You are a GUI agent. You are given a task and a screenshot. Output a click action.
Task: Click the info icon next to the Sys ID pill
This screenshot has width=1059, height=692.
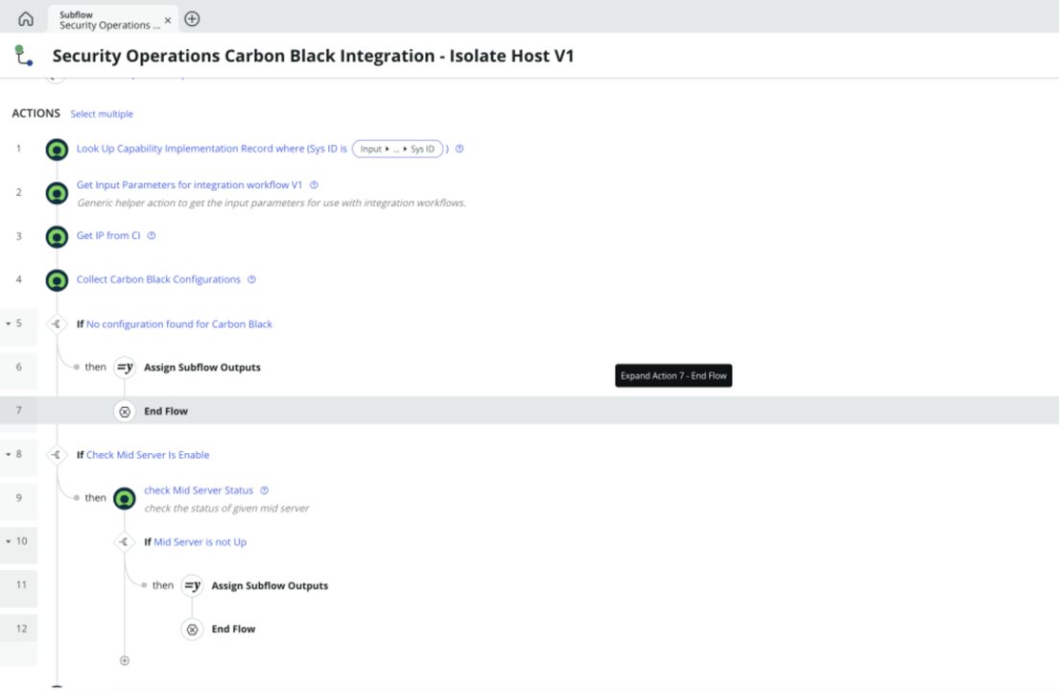(459, 149)
